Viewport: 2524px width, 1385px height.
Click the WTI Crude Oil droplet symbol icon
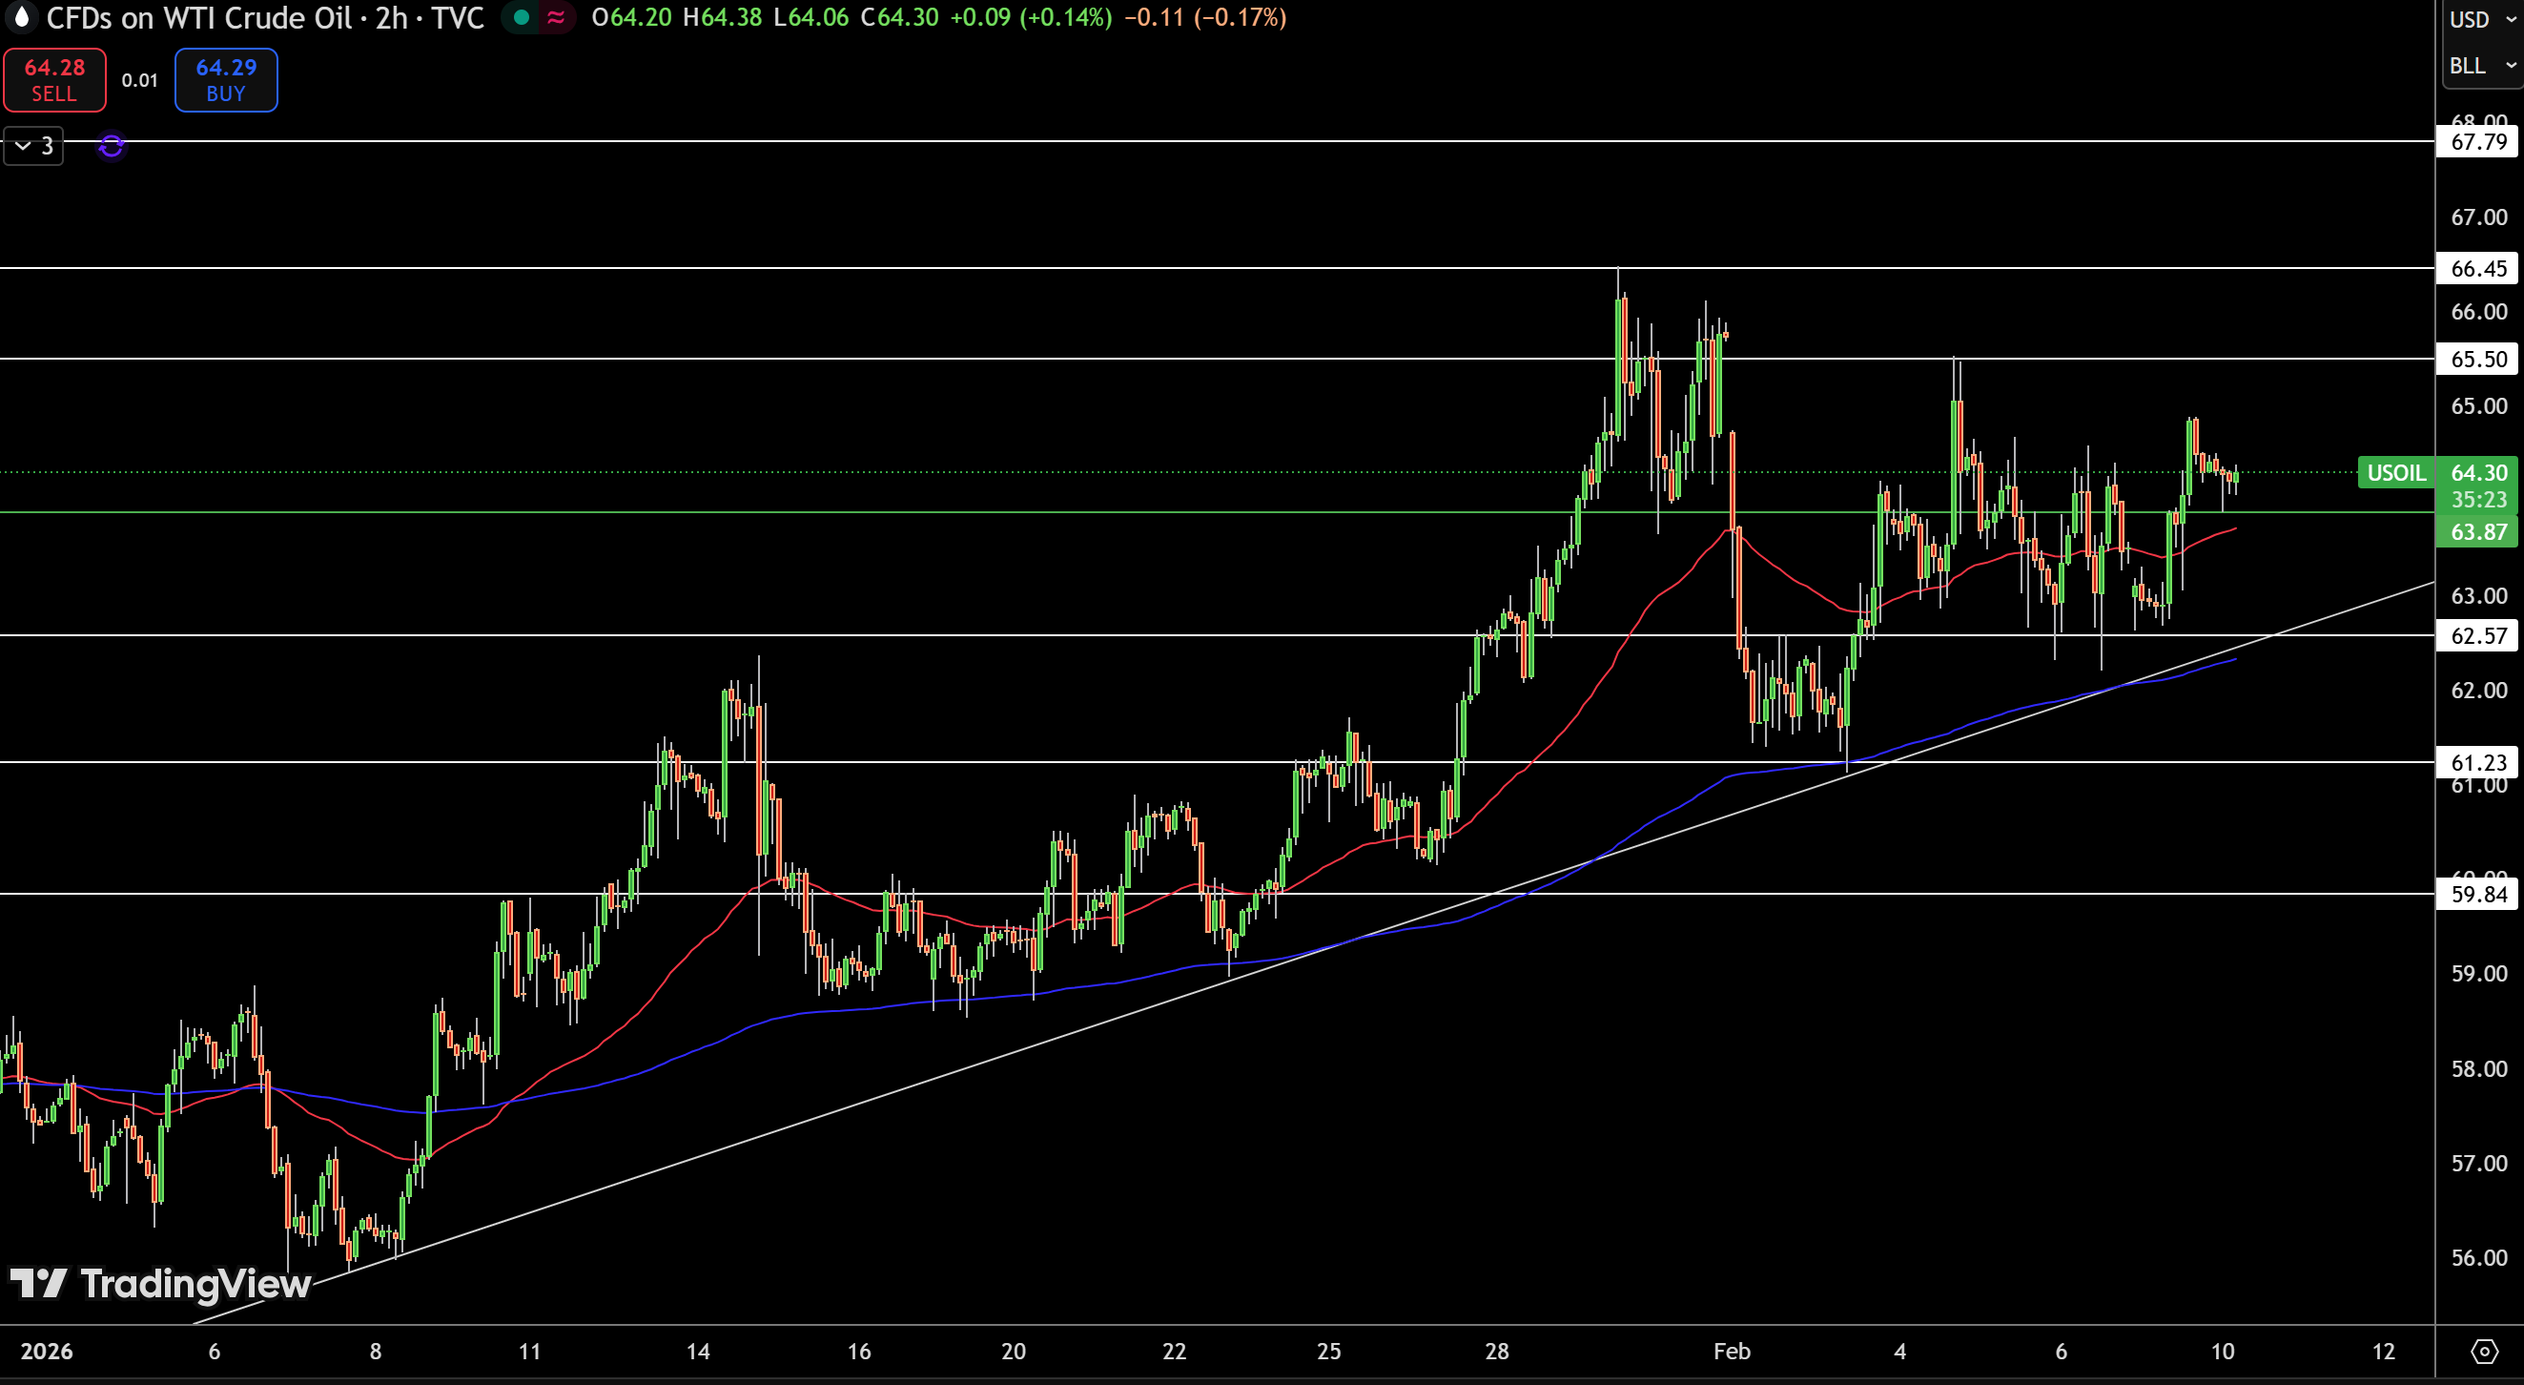click(x=22, y=16)
